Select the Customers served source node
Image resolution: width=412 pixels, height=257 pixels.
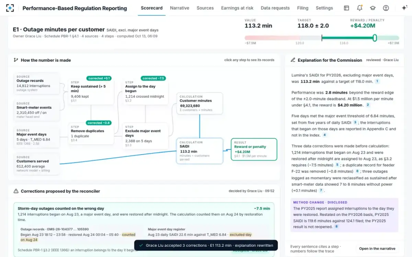[36, 164]
